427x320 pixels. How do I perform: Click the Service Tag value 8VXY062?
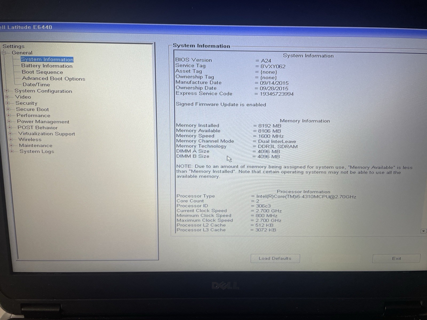273,66
